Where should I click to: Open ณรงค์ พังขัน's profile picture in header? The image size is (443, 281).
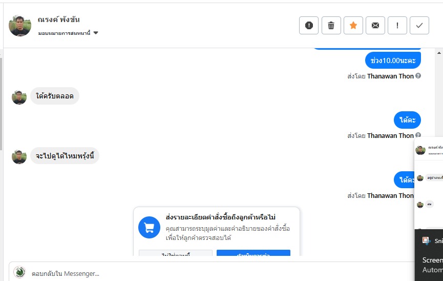point(20,25)
